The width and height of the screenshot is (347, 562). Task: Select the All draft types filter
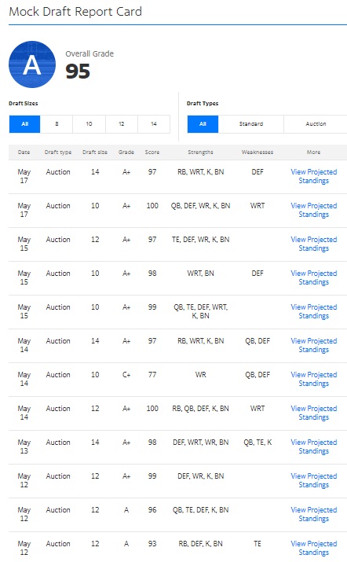pyautogui.click(x=203, y=124)
